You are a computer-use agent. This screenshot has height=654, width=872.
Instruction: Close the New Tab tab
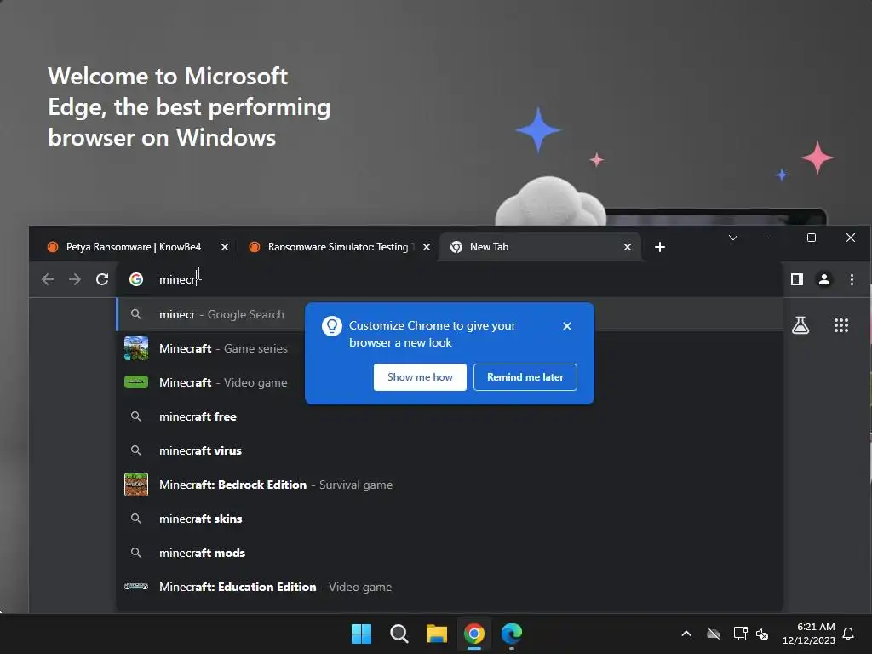(628, 247)
